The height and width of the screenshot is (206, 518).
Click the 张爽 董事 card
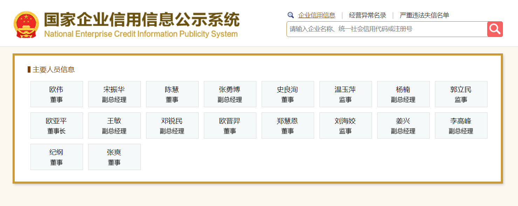[x=115, y=157]
